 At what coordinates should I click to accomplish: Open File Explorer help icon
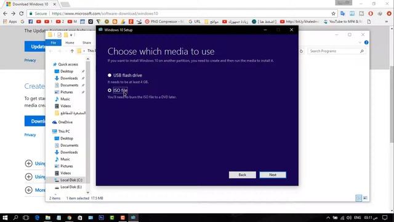tap(366, 43)
